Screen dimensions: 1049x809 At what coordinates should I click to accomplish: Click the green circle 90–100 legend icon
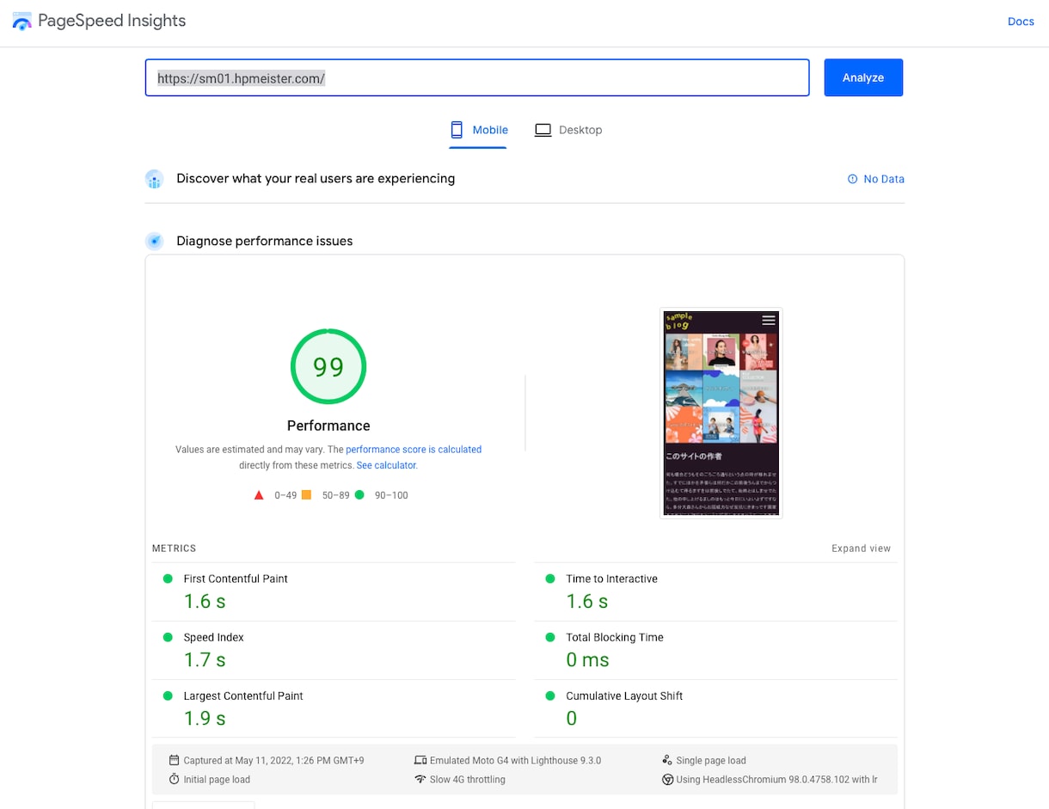click(x=359, y=495)
